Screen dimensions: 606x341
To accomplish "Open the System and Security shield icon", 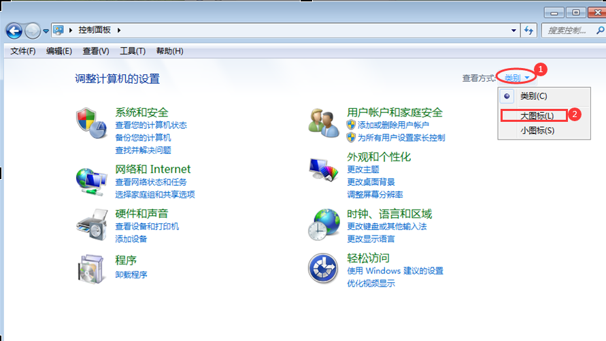I will click(x=91, y=123).
